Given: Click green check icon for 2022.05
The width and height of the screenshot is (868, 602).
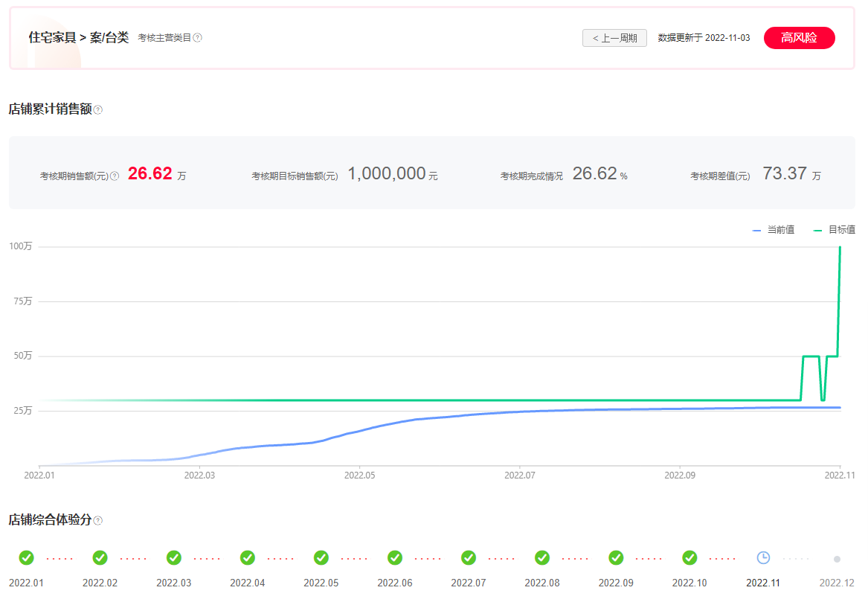Looking at the screenshot, I should click(x=321, y=557).
